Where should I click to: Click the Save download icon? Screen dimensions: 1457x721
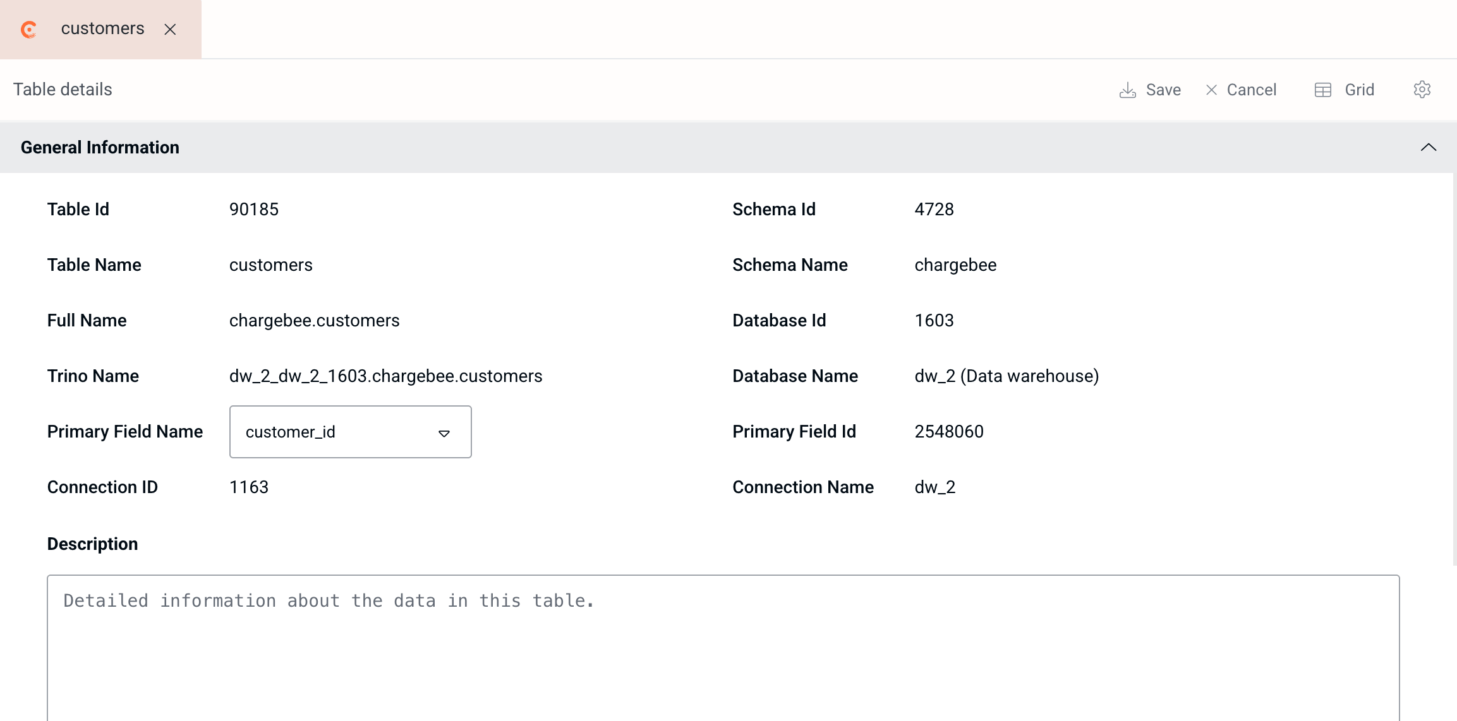(x=1128, y=90)
